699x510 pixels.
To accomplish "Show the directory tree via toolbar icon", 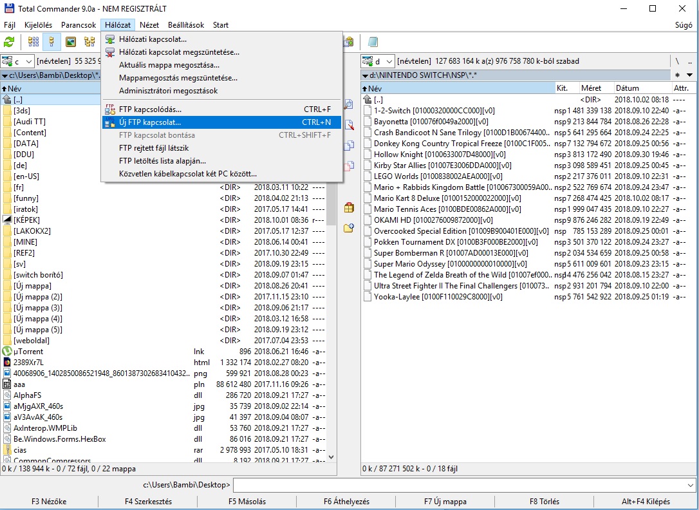I will [x=89, y=42].
